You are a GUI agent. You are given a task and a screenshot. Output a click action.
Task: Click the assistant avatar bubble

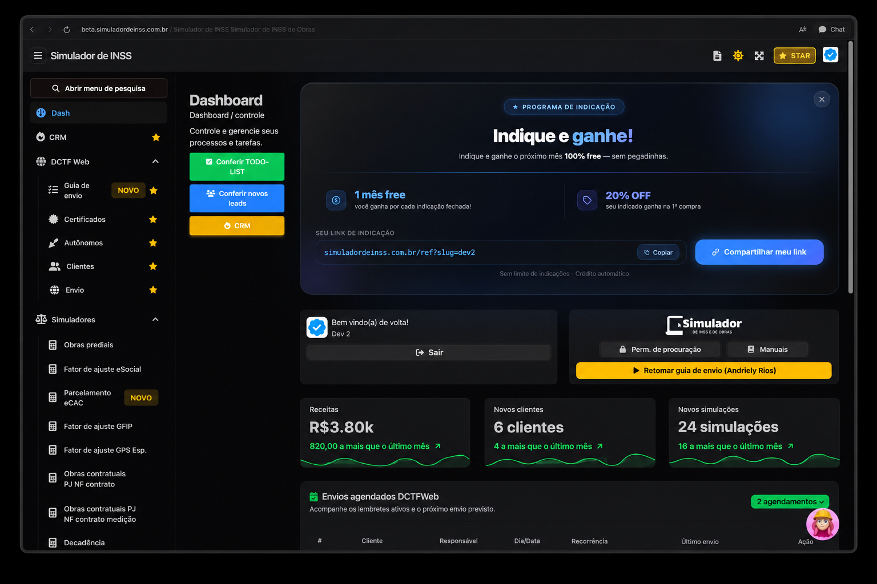click(823, 524)
